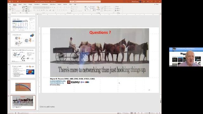This screenshot has height=114, width=203.
Task: Click the Font Color icon
Action: pos(53,10)
